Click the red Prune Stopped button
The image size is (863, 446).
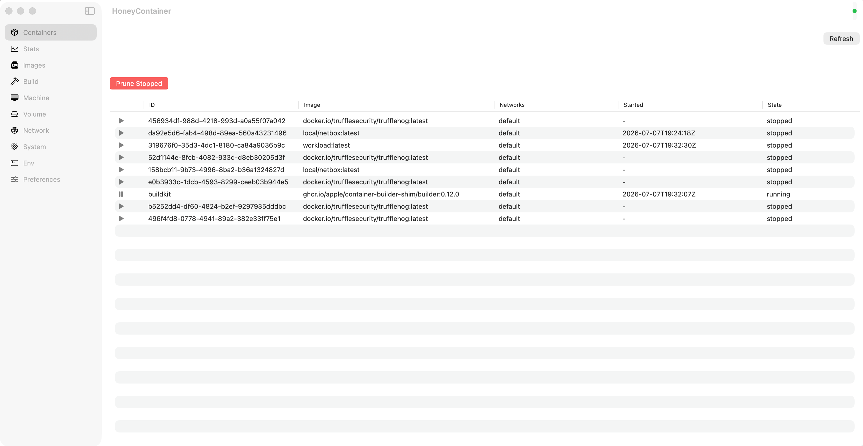click(x=139, y=83)
